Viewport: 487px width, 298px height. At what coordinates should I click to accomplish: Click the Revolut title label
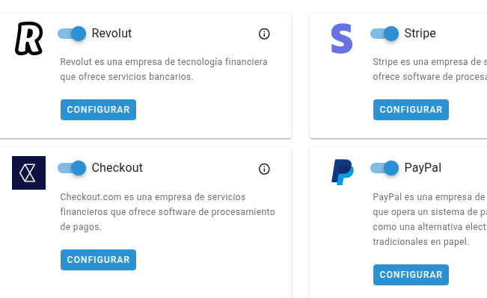[111, 33]
